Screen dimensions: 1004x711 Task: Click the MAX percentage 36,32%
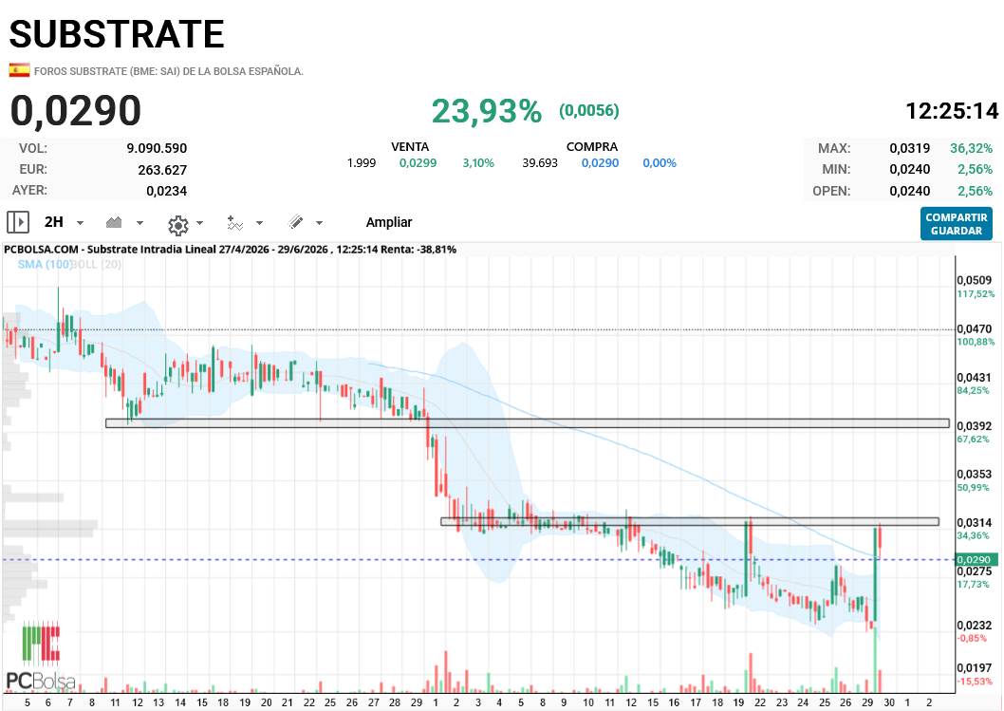[x=971, y=148]
